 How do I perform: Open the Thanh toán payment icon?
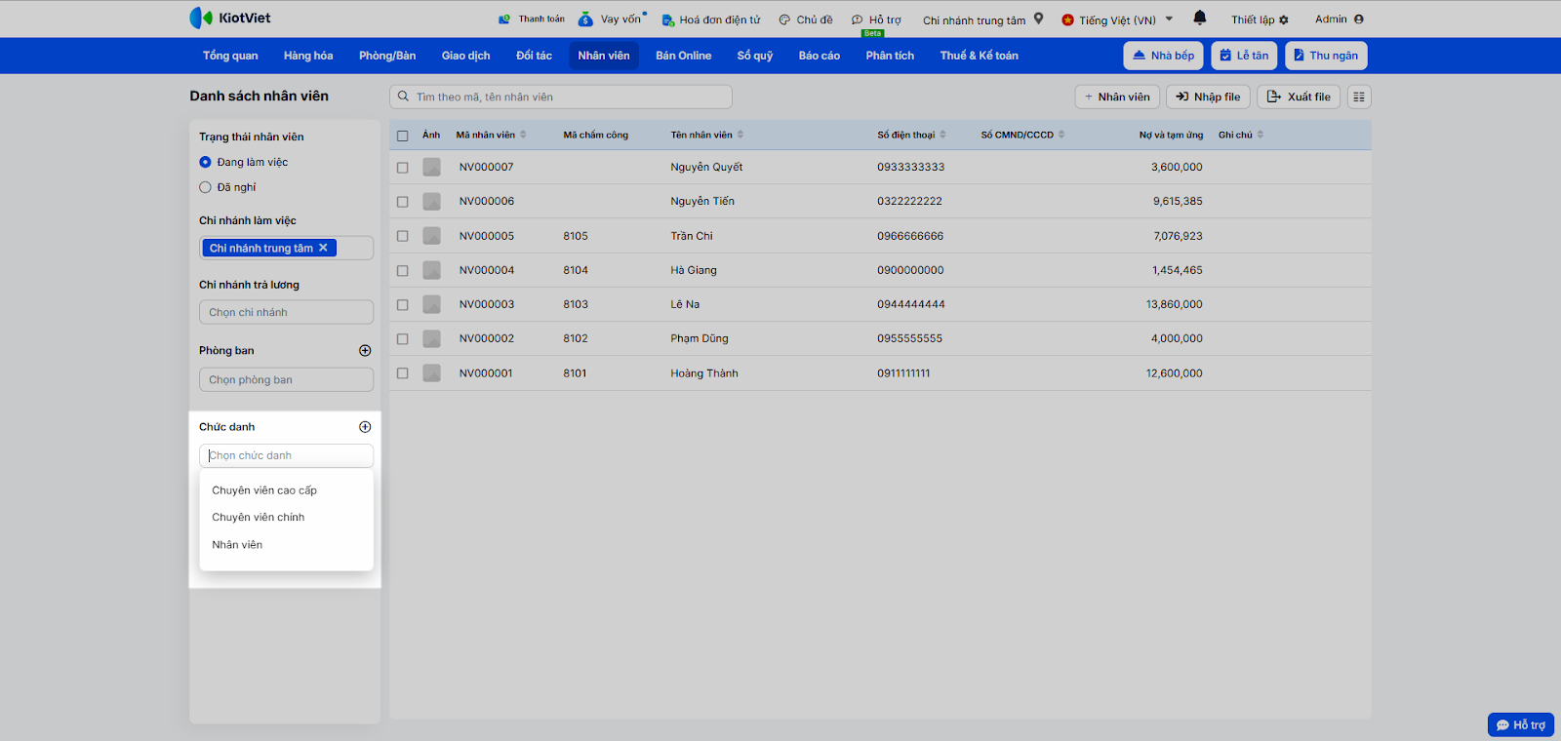(x=504, y=19)
